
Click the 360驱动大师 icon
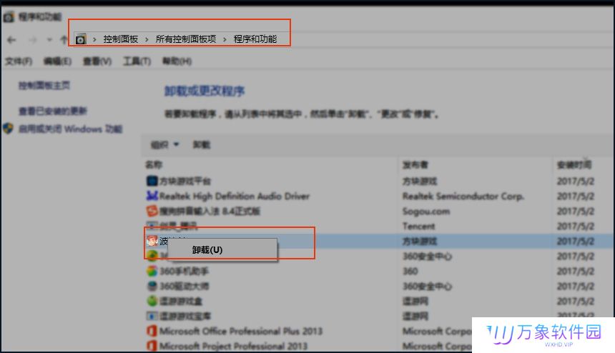point(152,286)
